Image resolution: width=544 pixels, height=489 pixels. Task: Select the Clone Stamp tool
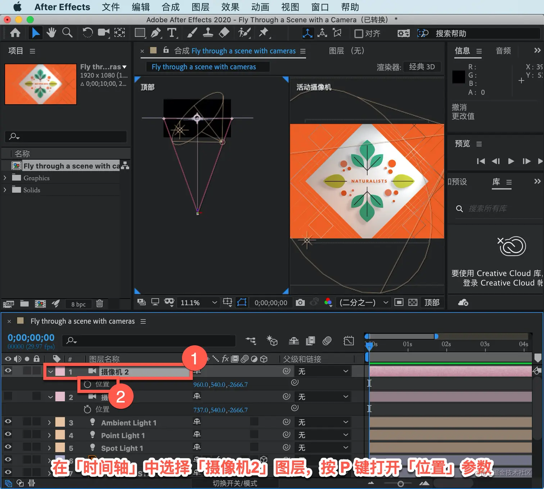click(x=208, y=33)
